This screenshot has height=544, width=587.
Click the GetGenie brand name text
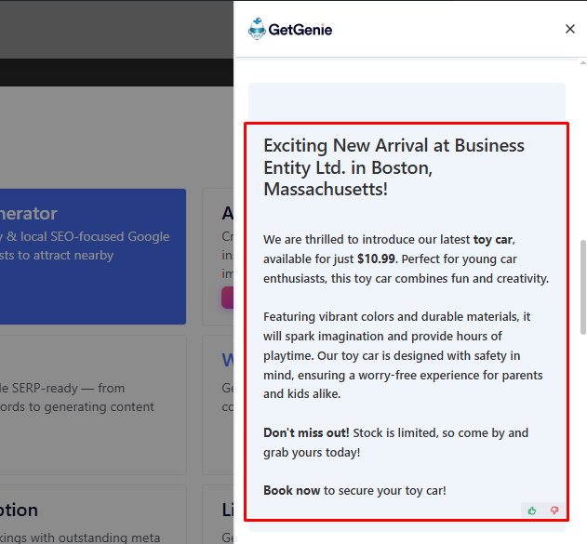[x=300, y=30]
